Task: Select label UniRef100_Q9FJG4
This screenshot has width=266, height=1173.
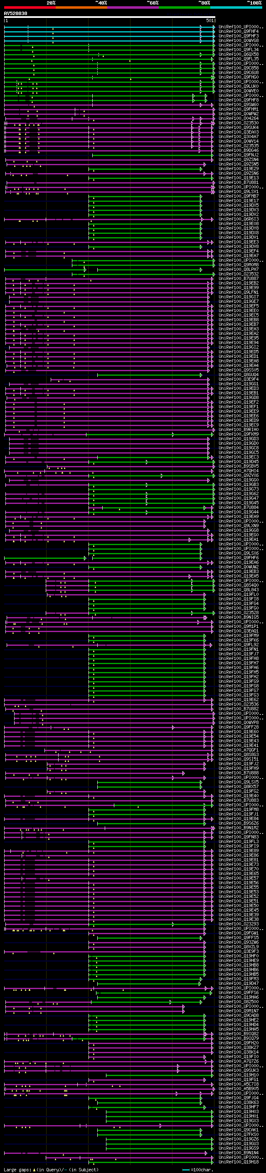Action: (239, 1098)
